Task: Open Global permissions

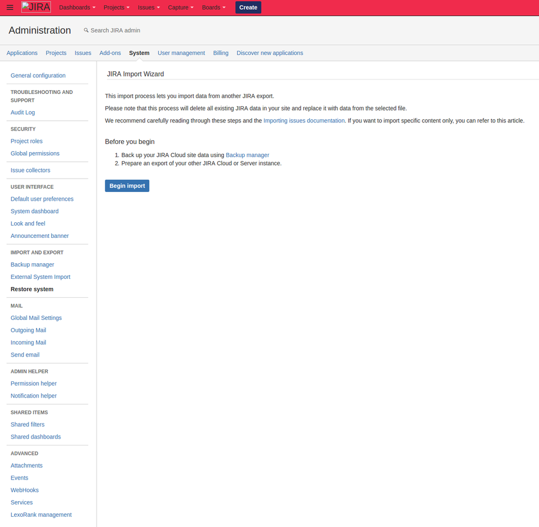Action: tap(35, 153)
